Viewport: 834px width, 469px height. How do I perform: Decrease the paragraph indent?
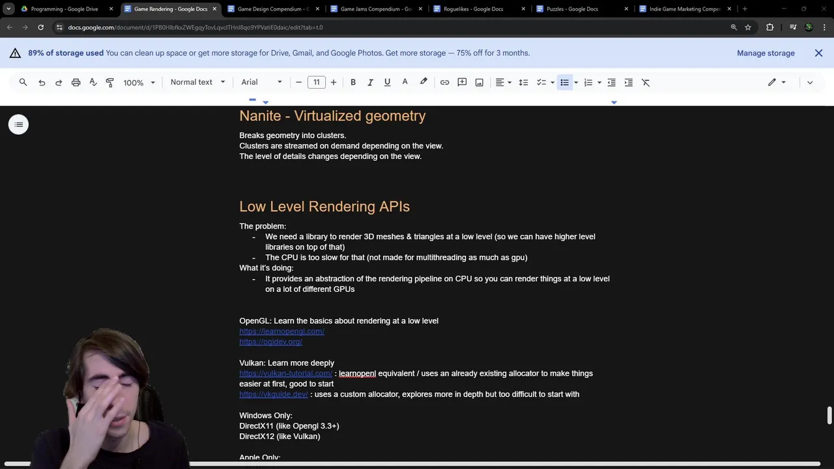[611, 82]
